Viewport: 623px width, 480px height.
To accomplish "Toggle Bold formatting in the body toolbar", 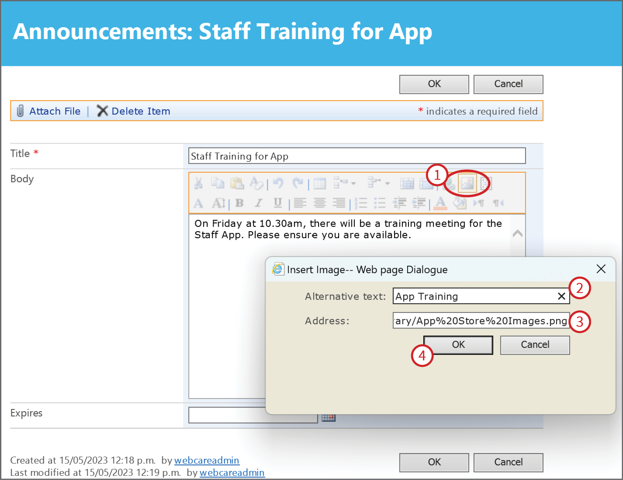I will point(239,203).
